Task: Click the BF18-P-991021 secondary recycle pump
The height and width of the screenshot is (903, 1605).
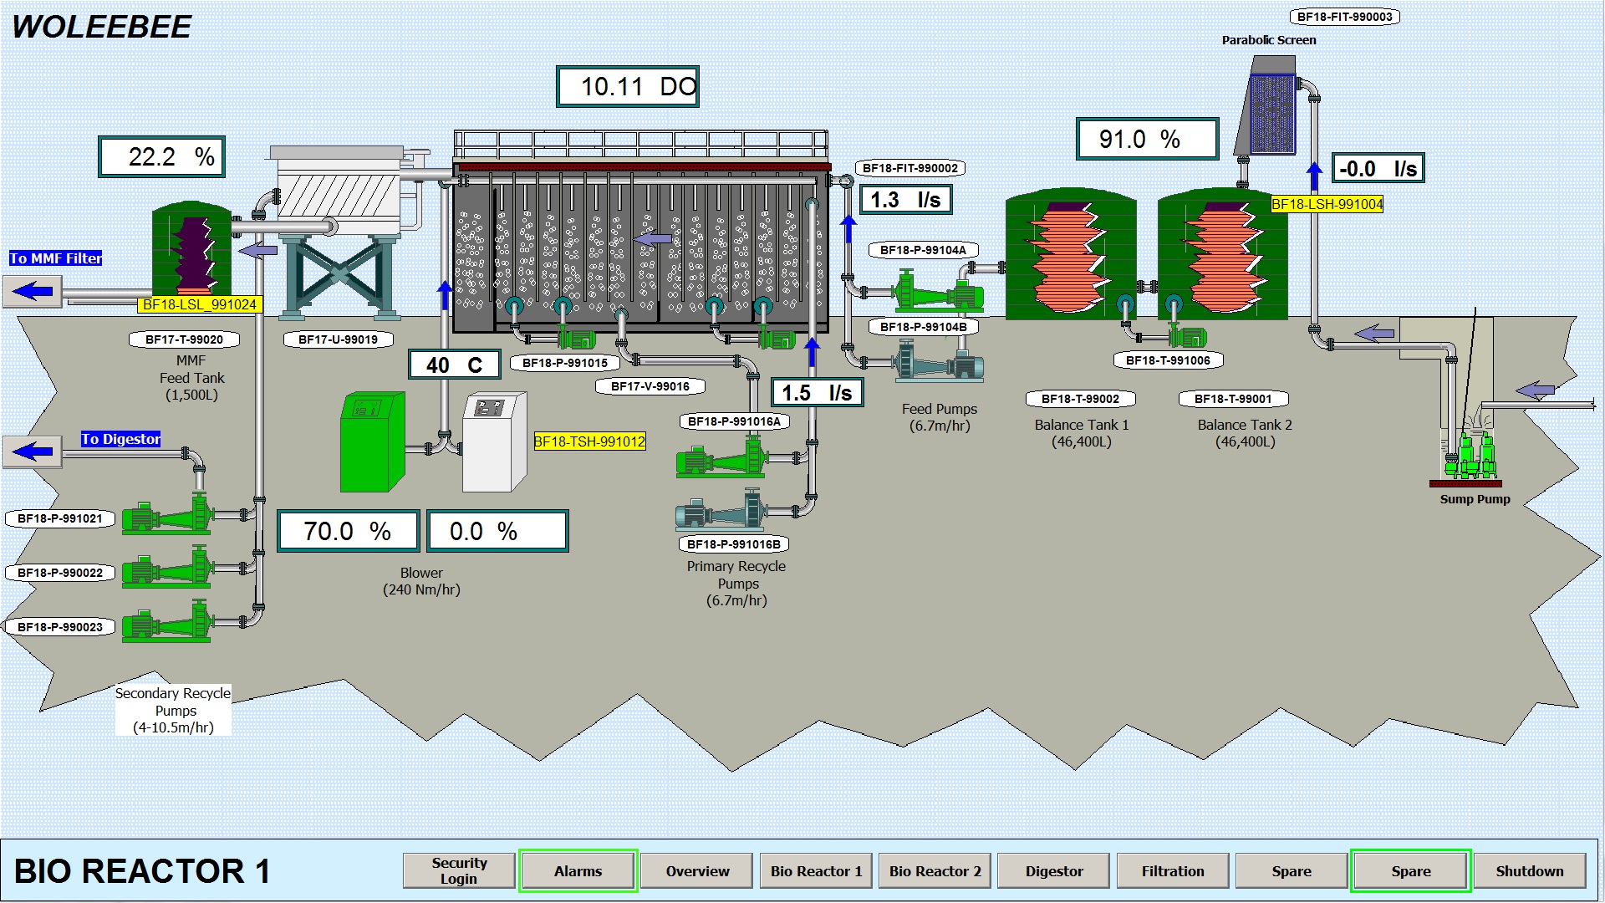Action: coord(167,515)
